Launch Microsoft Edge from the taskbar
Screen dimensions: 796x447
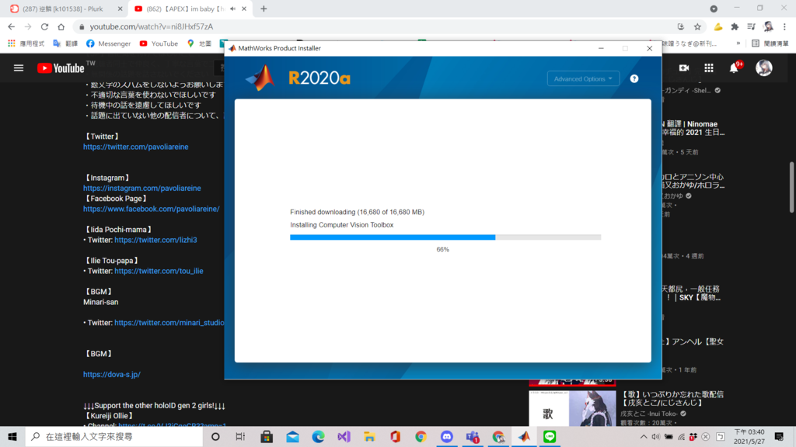(318, 436)
